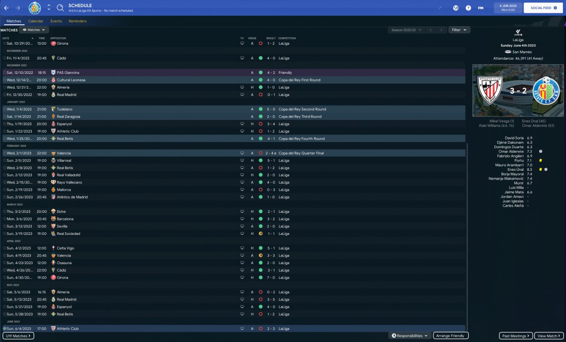Click Real Sociedad draw result indicator
566x342 pixels.
[260, 234]
